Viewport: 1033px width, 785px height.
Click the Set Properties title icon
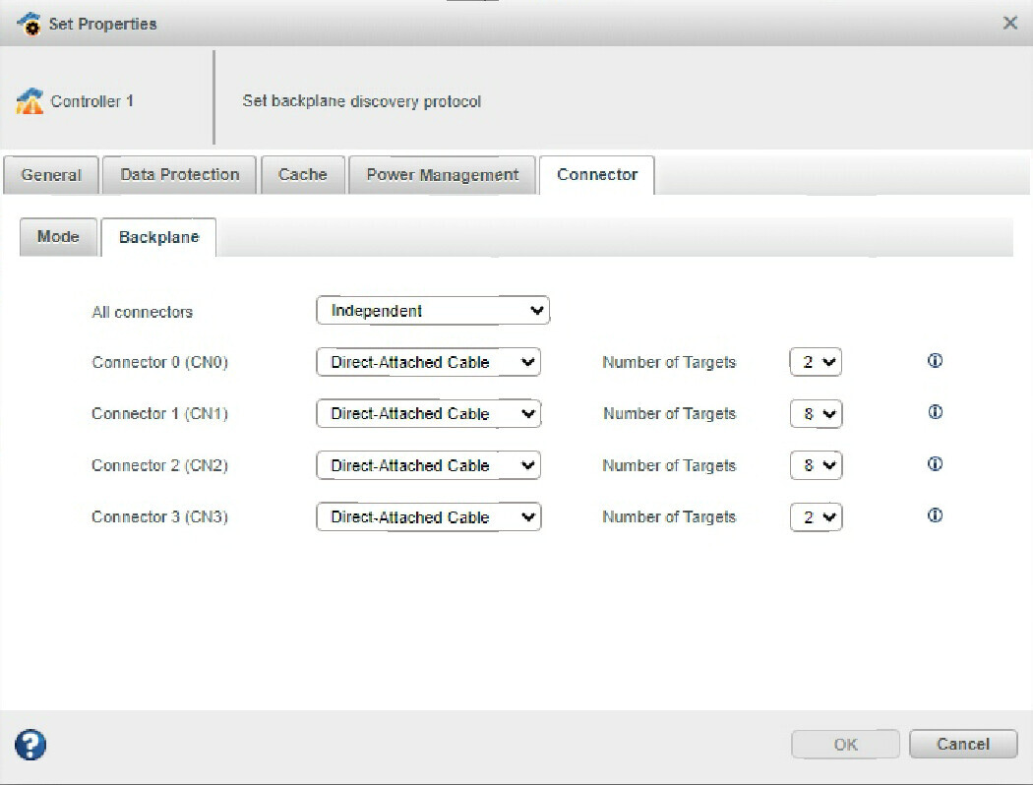(30, 24)
